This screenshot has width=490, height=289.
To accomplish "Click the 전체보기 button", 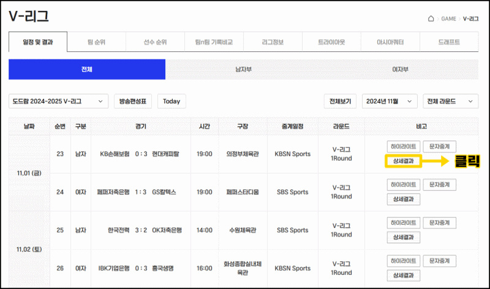I will (340, 101).
